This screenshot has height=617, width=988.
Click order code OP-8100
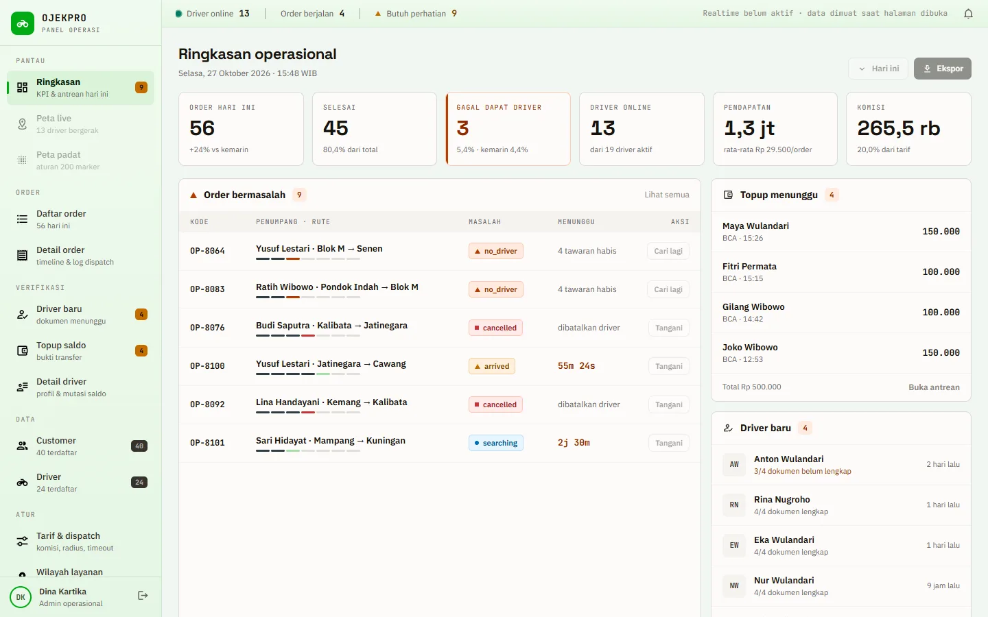pyautogui.click(x=207, y=366)
